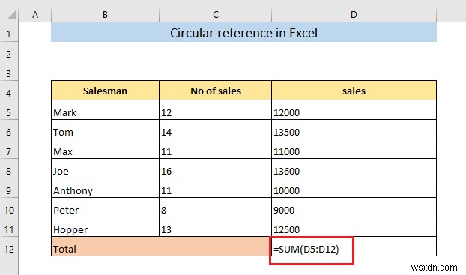This screenshot has width=466, height=275.
Task: Select row 2 header
Action: pyautogui.click(x=9, y=52)
